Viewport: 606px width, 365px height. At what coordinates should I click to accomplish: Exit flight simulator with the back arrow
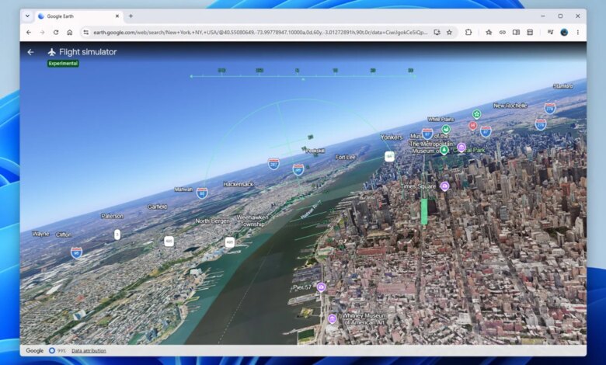(30, 52)
